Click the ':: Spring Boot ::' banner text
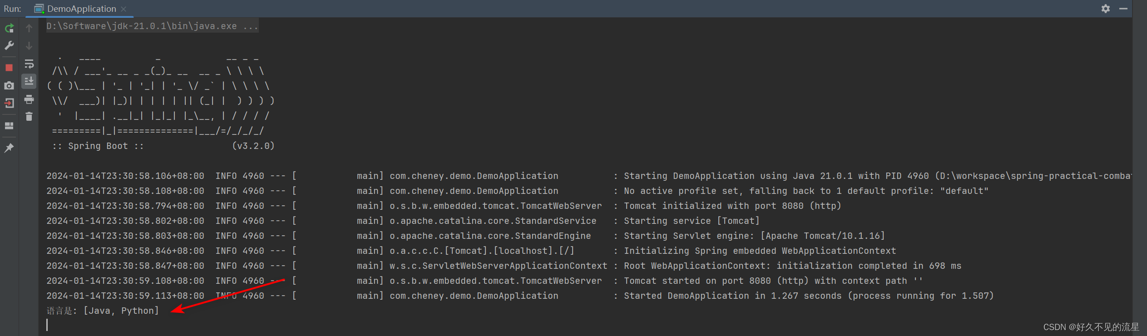The image size is (1147, 336). [98, 146]
